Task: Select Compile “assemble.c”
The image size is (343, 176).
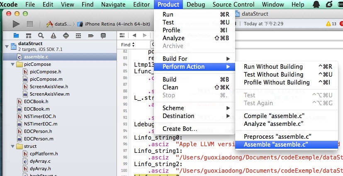Action: point(287,116)
